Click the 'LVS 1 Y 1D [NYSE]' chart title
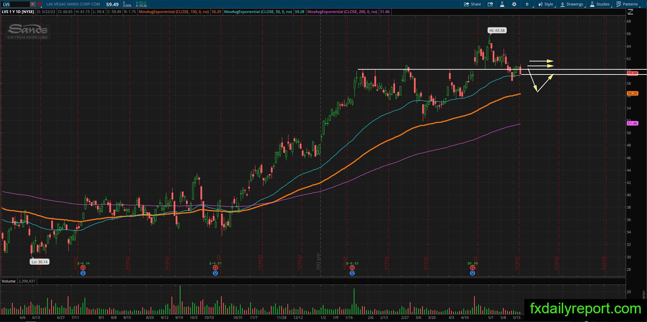The image size is (647, 322). coord(18,12)
